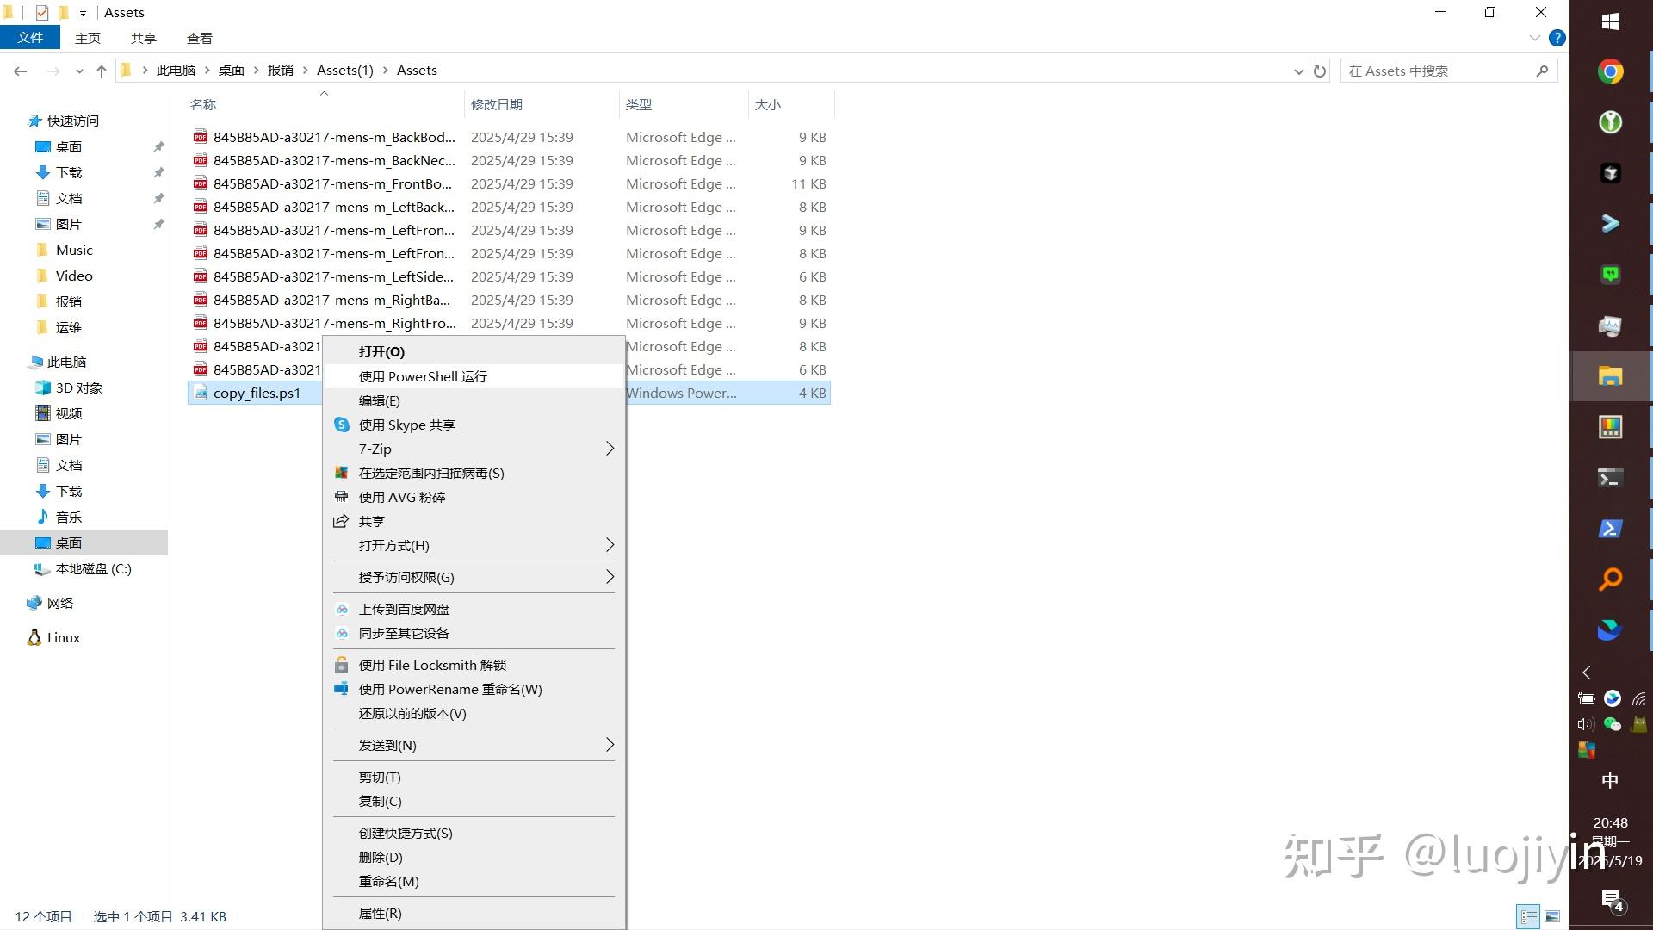
Task: Expand the 7-Zip submenu
Action: point(474,449)
